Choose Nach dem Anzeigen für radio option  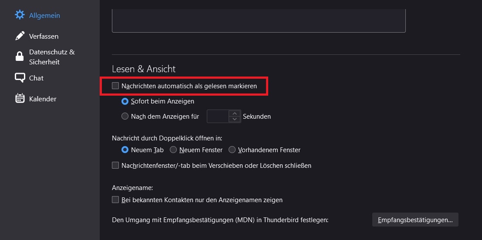[125, 117]
